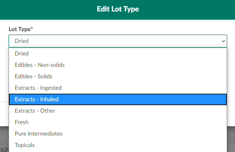Click the required asterisk next to Lot Type
This screenshot has width=235, height=152.
coord(32,28)
